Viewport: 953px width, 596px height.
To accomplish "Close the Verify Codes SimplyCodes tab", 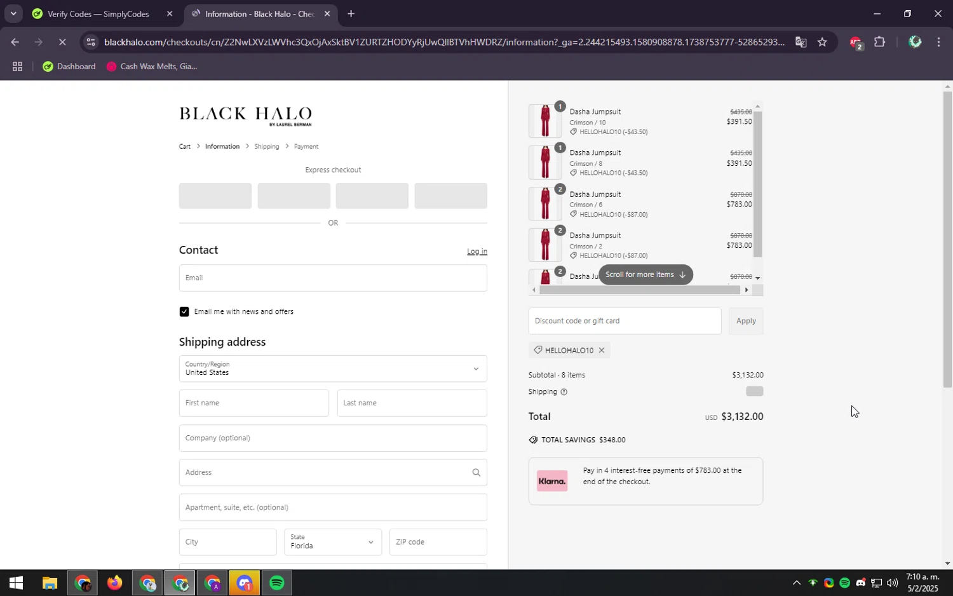I will [169, 13].
